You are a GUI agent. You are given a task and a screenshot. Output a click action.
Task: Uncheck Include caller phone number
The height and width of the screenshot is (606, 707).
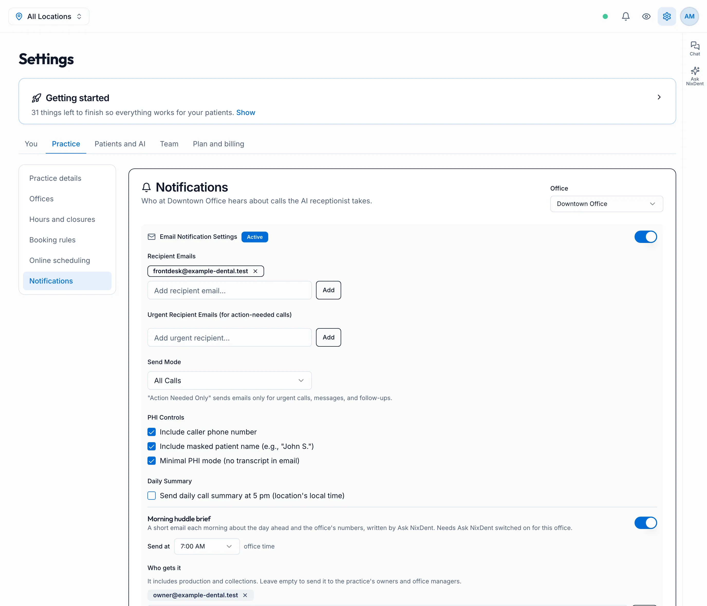click(152, 432)
